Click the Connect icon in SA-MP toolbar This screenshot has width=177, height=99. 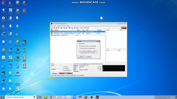(52, 28)
